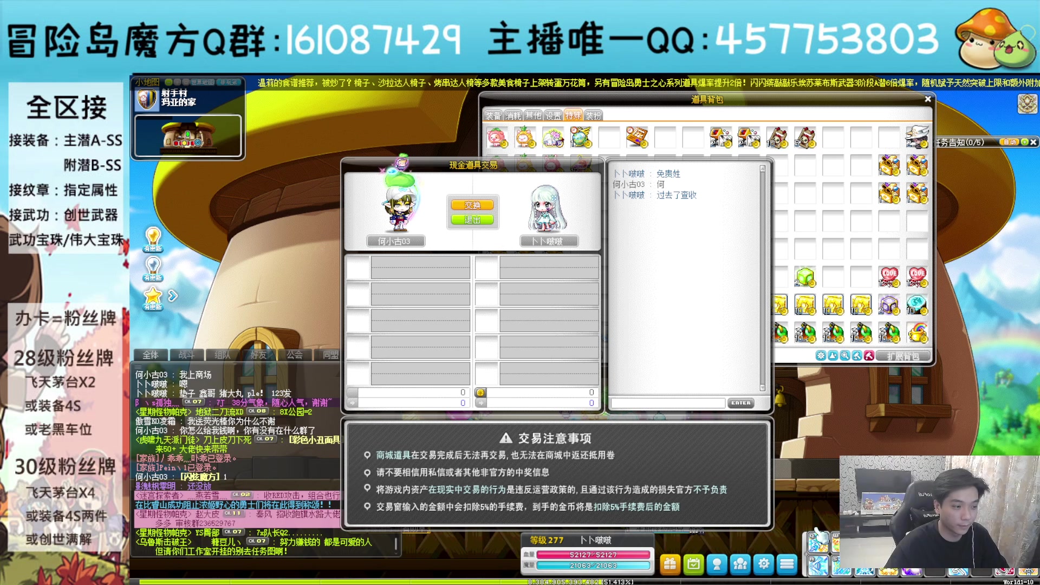Open the main menu hamburger icon

787,564
